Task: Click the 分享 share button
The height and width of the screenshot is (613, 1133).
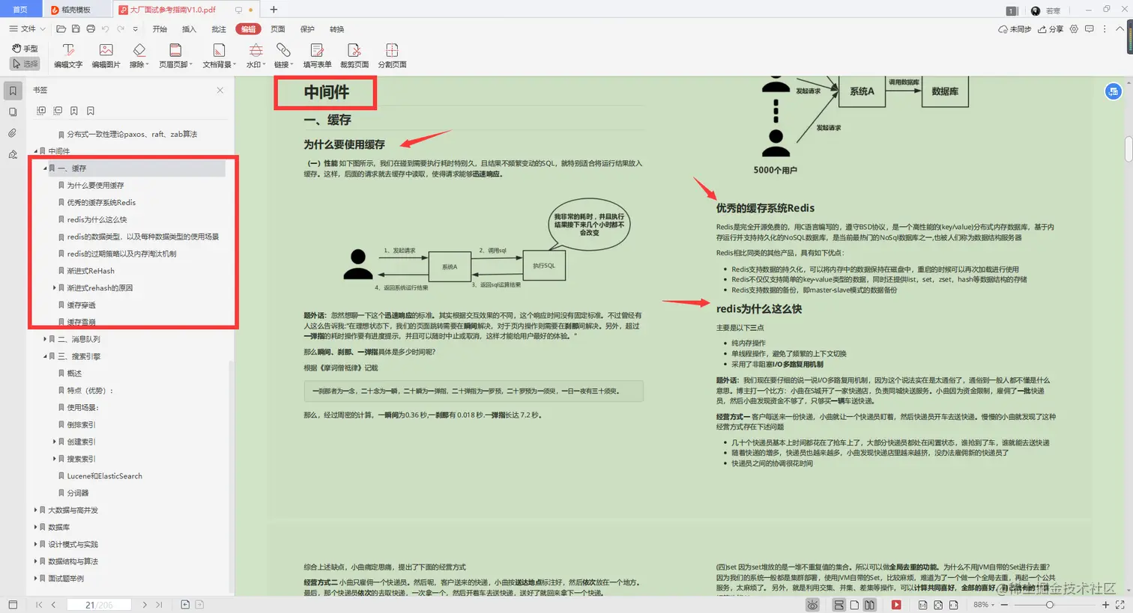Action: point(1051,29)
